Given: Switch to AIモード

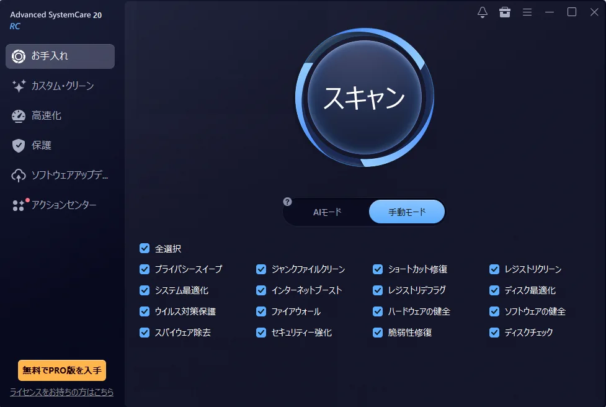Looking at the screenshot, I should coord(327,212).
